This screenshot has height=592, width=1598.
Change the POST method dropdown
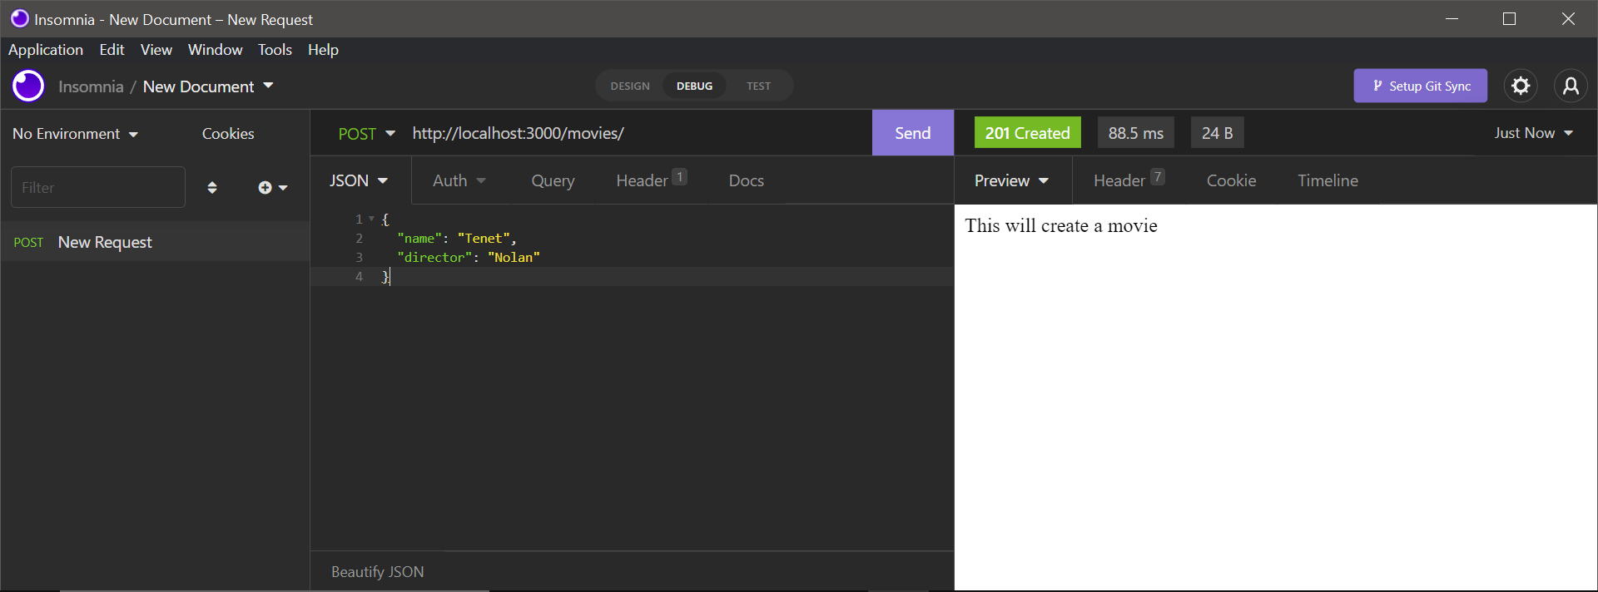coord(366,133)
